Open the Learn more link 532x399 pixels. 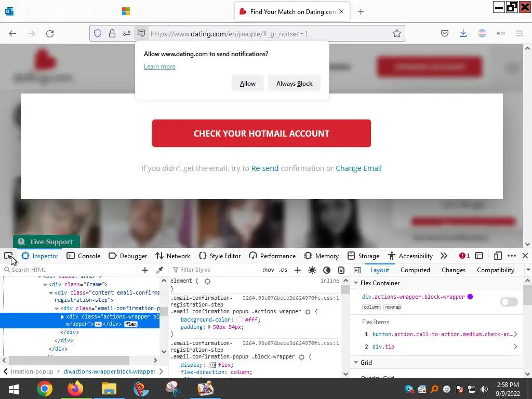(159, 66)
